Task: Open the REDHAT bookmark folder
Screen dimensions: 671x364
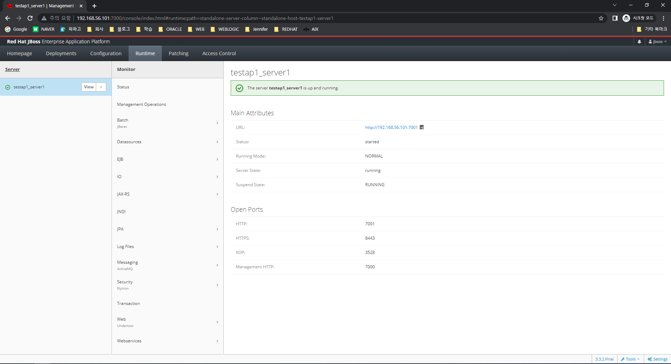Action: [286, 29]
